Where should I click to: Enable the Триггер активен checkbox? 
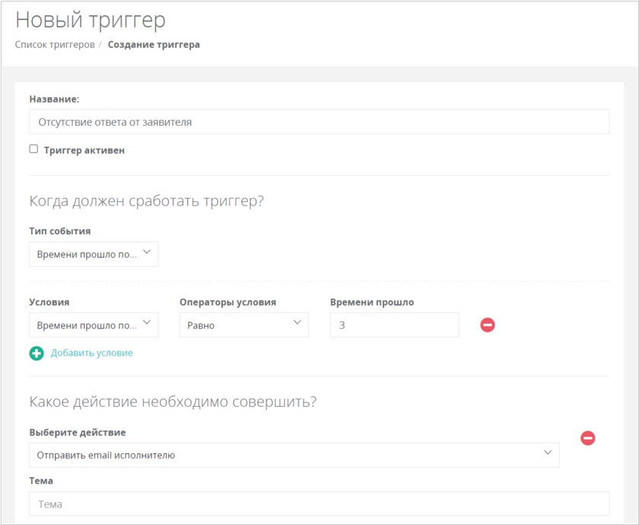(34, 149)
